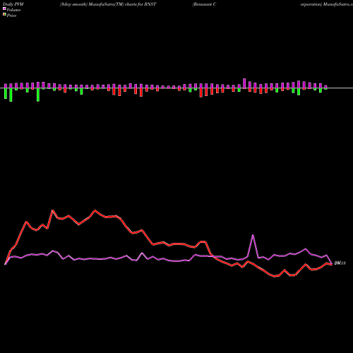Select the Volume legend label
Screen dimensions: 353x353
tap(13, 10)
